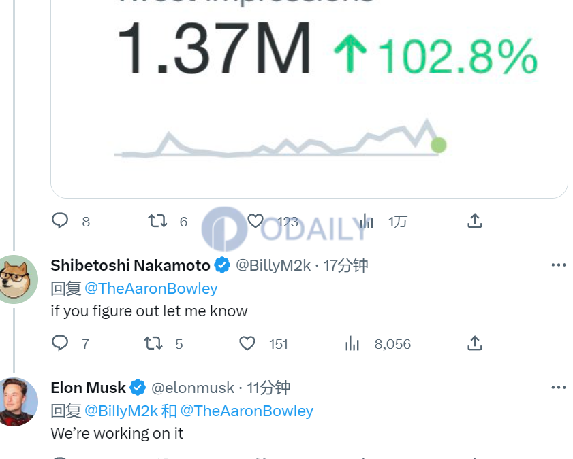
Task: Retweet Shibetoshi Nakamoto's reply
Action: point(153,343)
